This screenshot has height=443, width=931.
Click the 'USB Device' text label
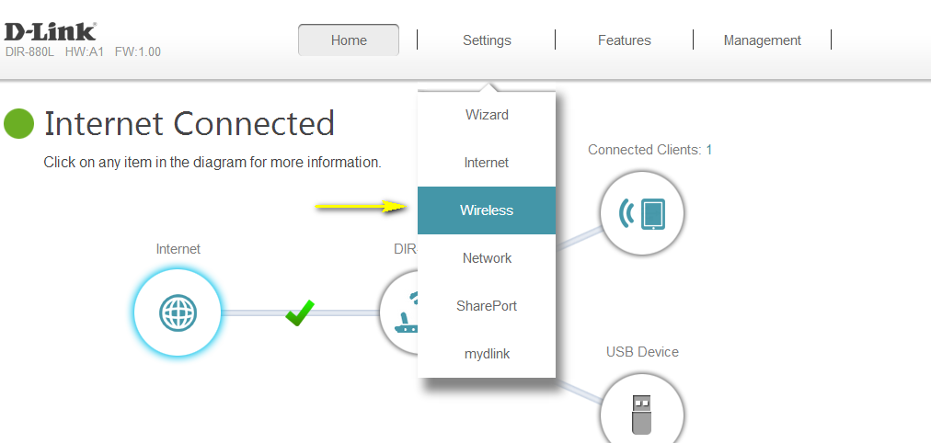click(x=641, y=352)
